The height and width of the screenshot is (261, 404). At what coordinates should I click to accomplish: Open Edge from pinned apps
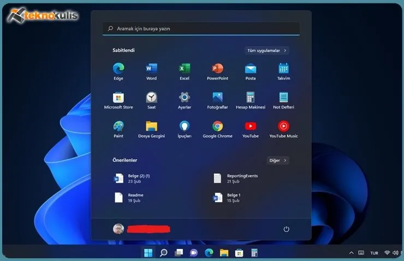pos(118,71)
